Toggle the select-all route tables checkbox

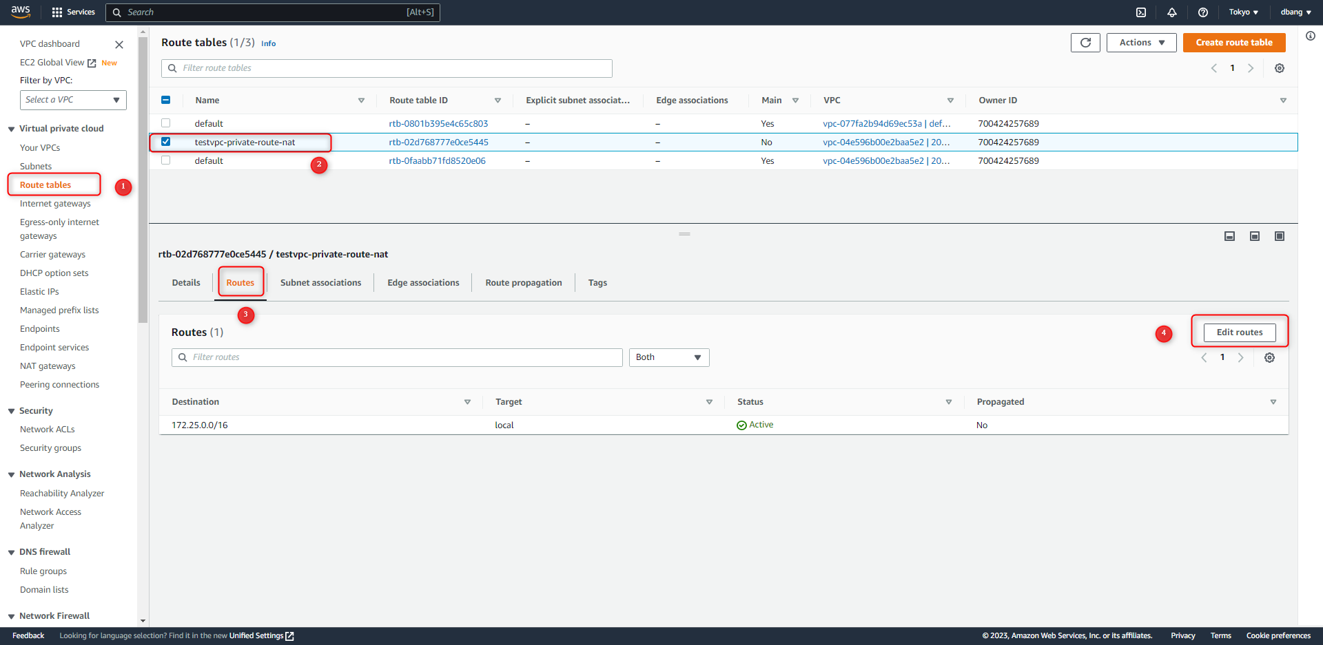point(165,100)
